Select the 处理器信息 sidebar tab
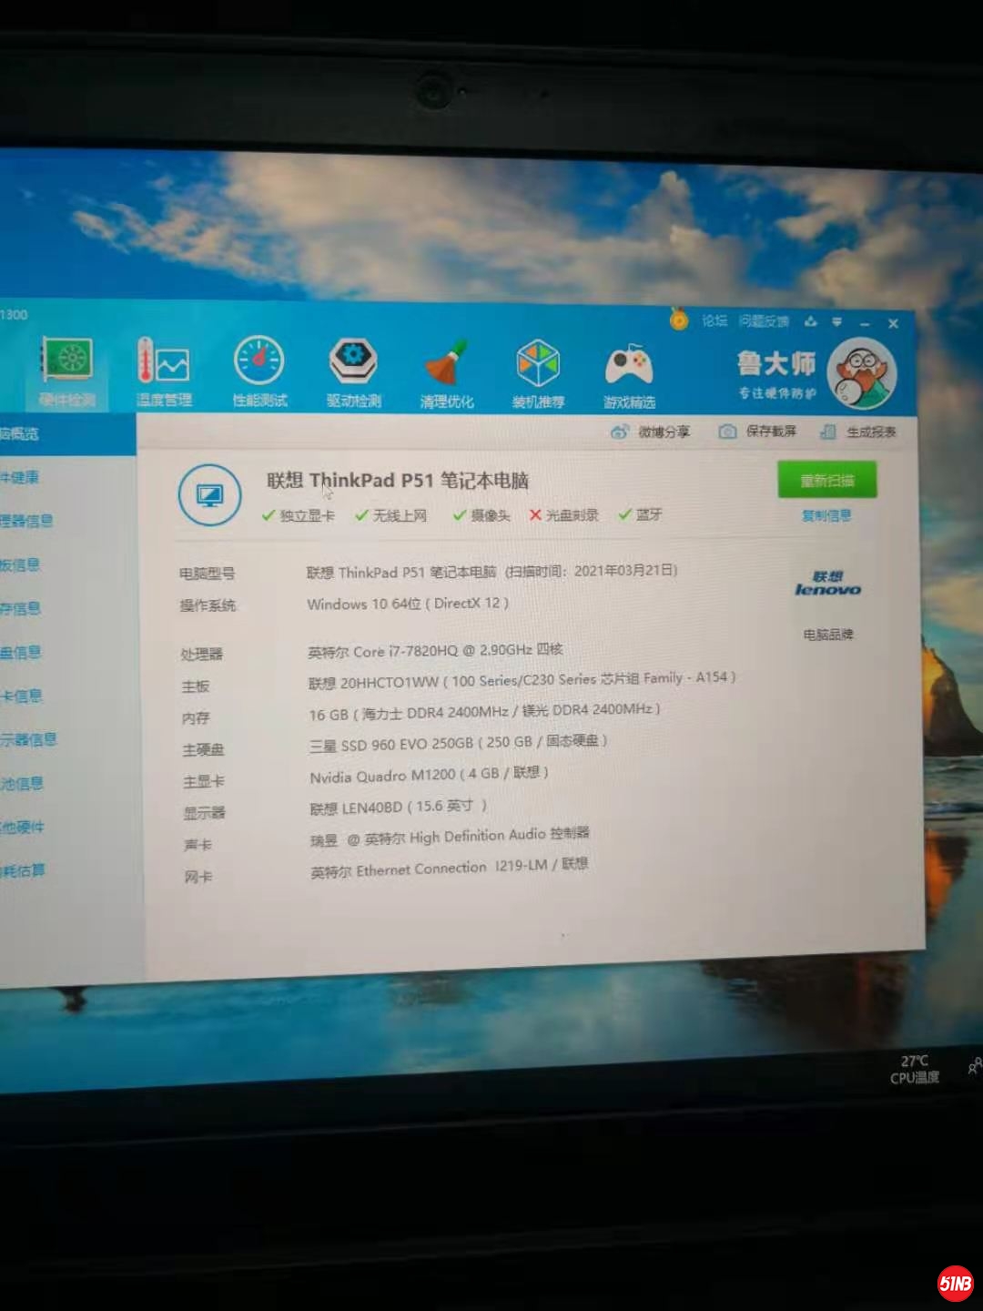Image resolution: width=983 pixels, height=1311 pixels. click(67, 521)
